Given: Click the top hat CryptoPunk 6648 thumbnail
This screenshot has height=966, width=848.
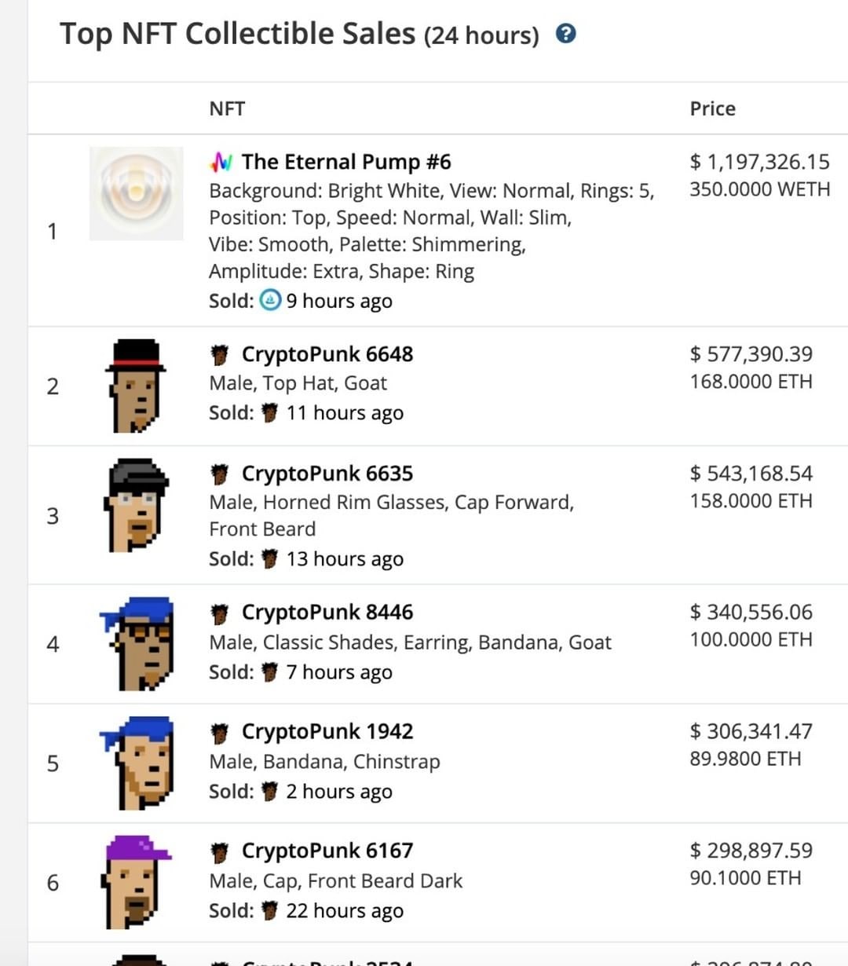Looking at the screenshot, I should click(136, 386).
